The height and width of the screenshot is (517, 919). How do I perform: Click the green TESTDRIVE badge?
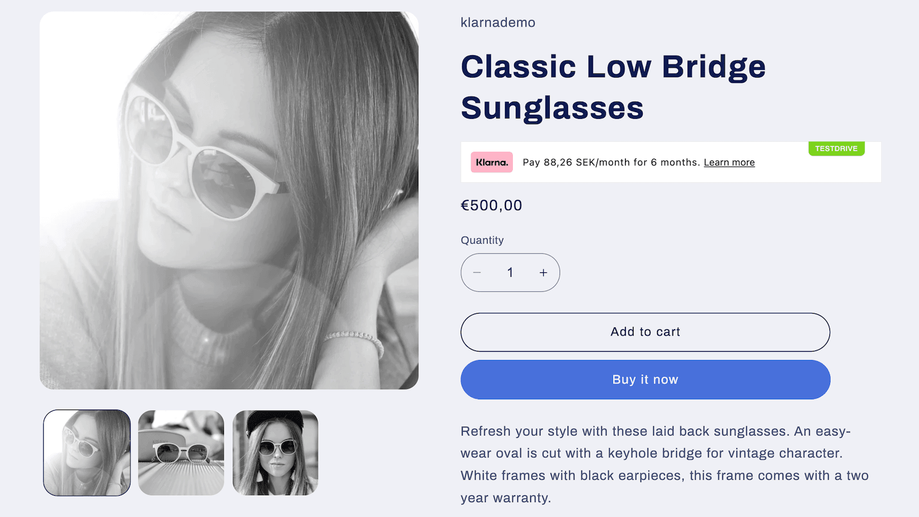[x=836, y=148]
